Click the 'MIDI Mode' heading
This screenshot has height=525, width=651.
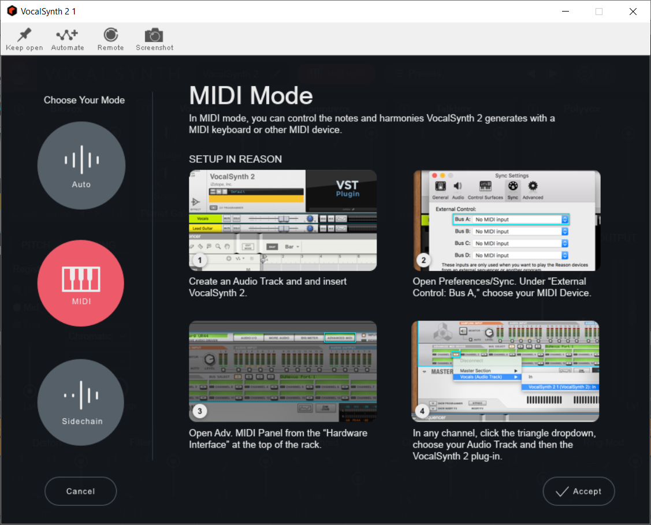coord(251,95)
